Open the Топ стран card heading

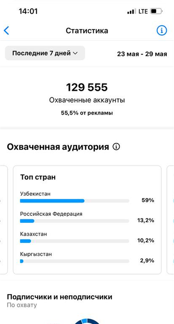click(x=38, y=177)
